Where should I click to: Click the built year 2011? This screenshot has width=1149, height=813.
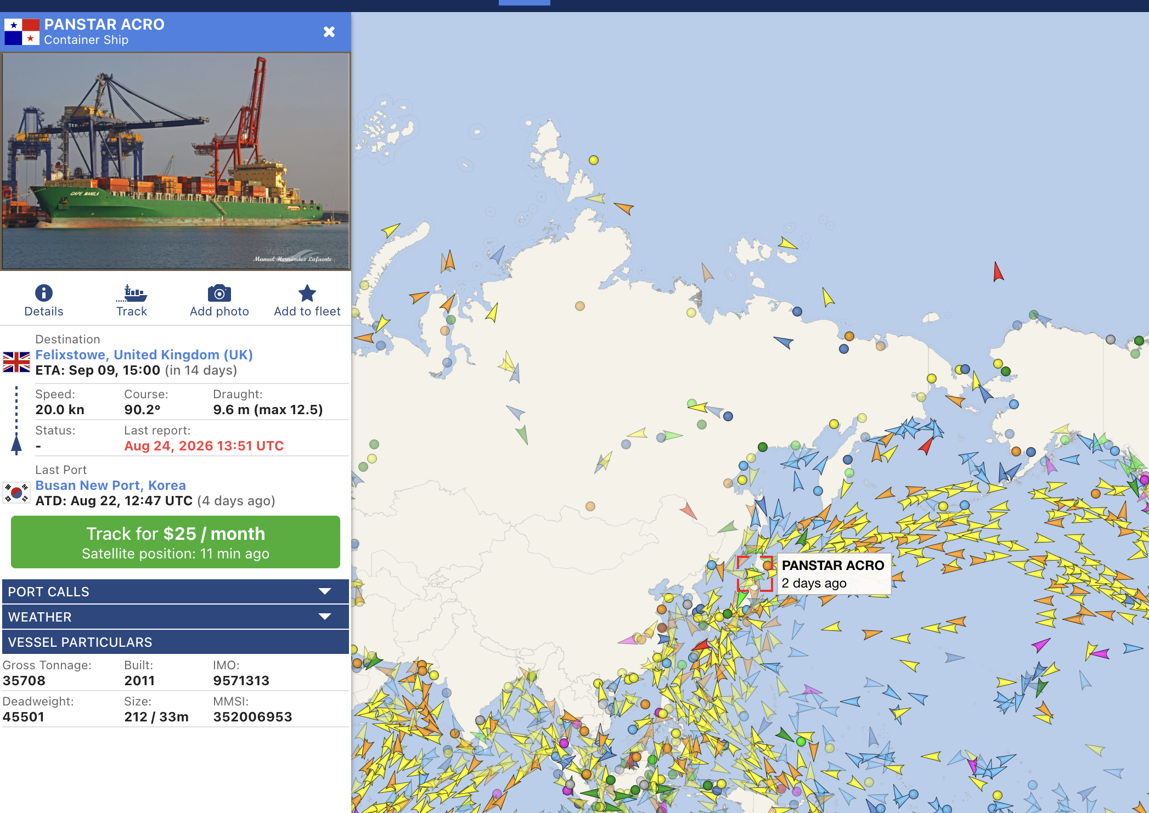pos(139,681)
